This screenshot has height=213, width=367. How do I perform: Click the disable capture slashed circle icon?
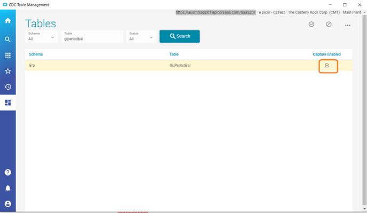[329, 25]
